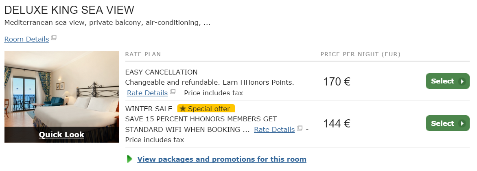The width and height of the screenshot is (477, 171).
Task: Expand the green triangle next to View packages
Action: tap(130, 159)
